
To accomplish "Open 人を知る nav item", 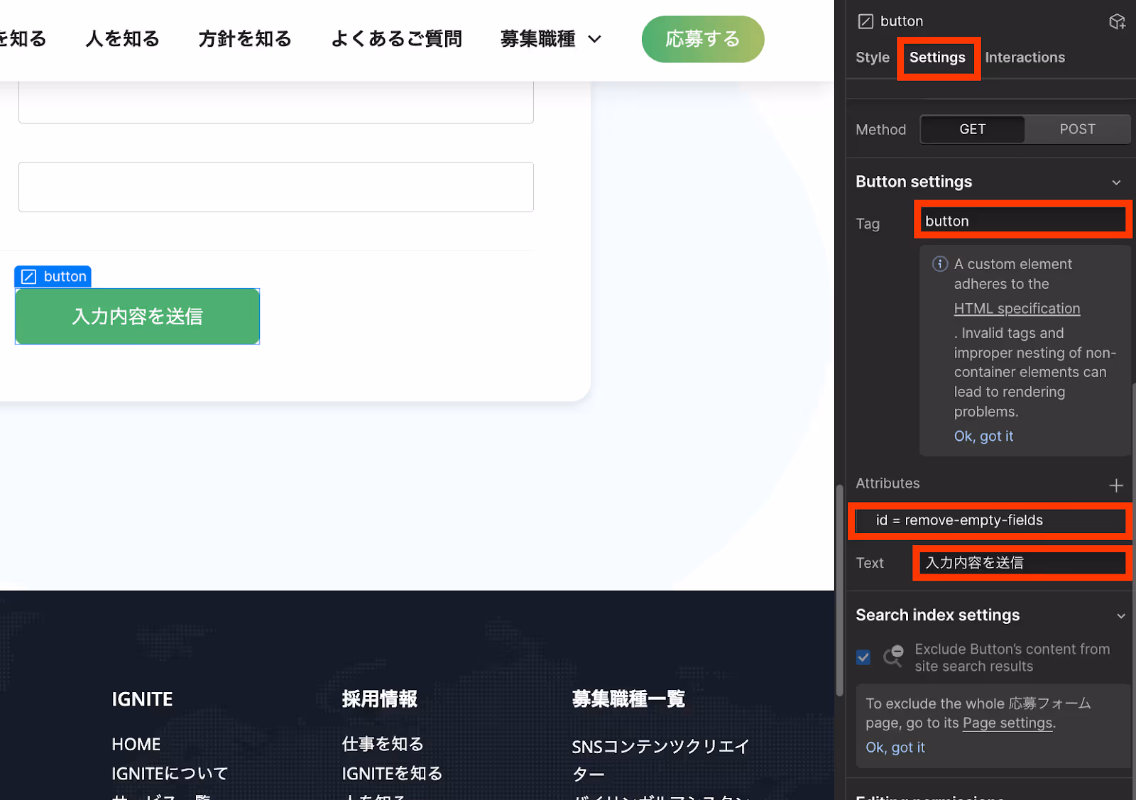I will (122, 39).
